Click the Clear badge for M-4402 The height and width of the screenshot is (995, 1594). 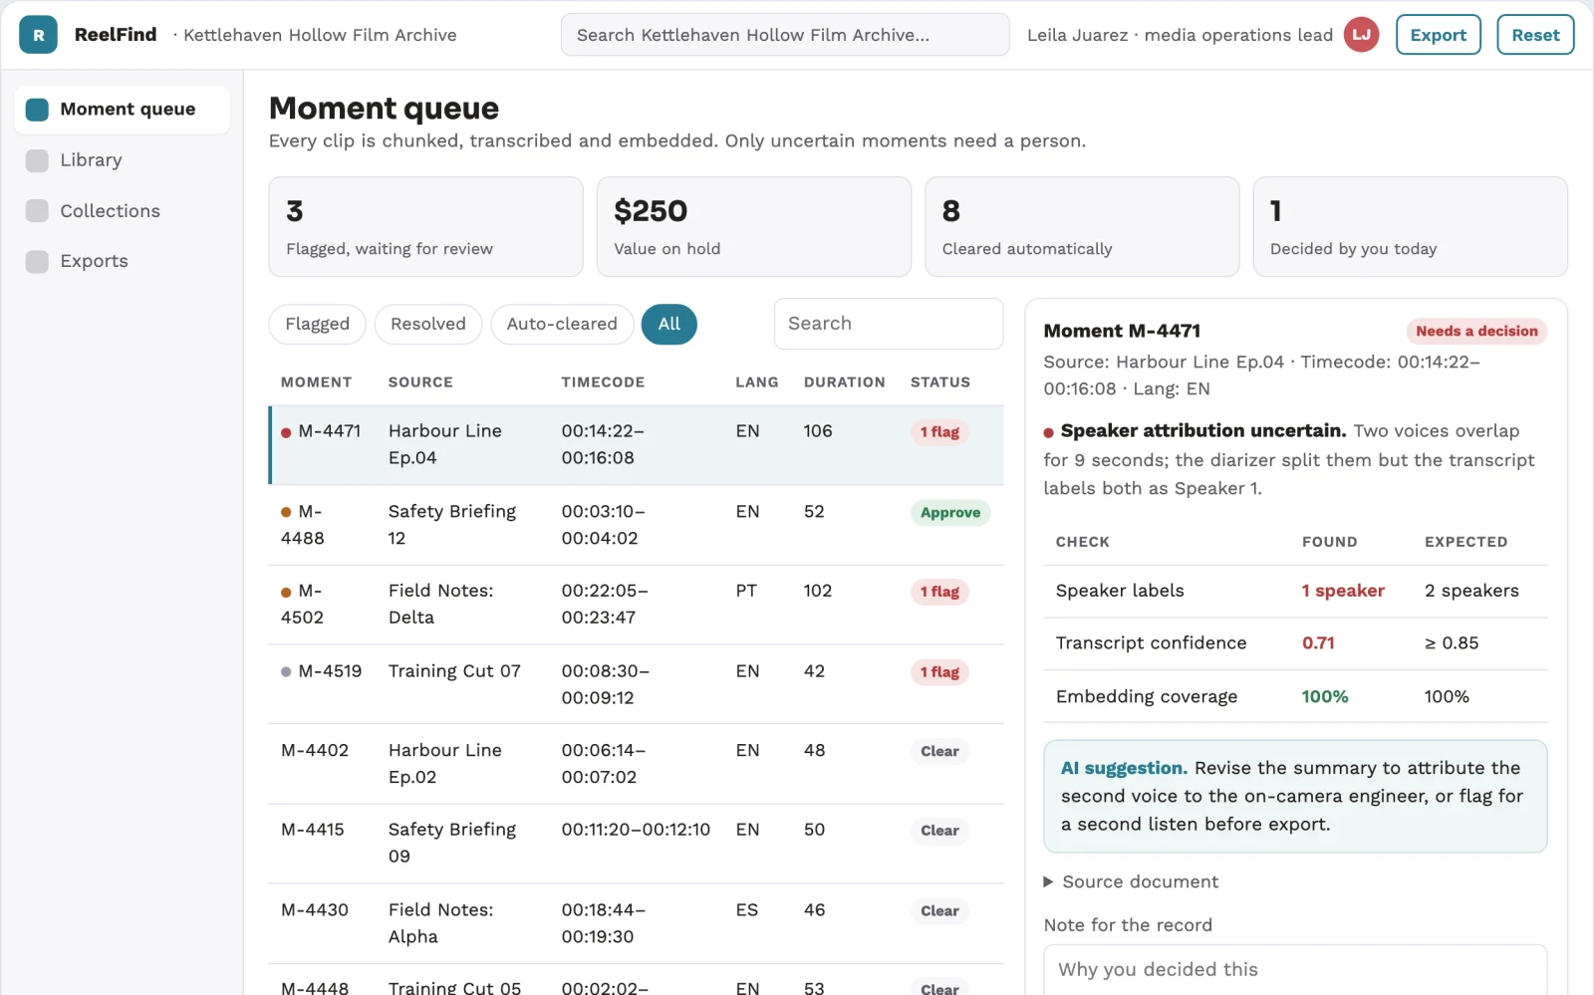point(939,752)
